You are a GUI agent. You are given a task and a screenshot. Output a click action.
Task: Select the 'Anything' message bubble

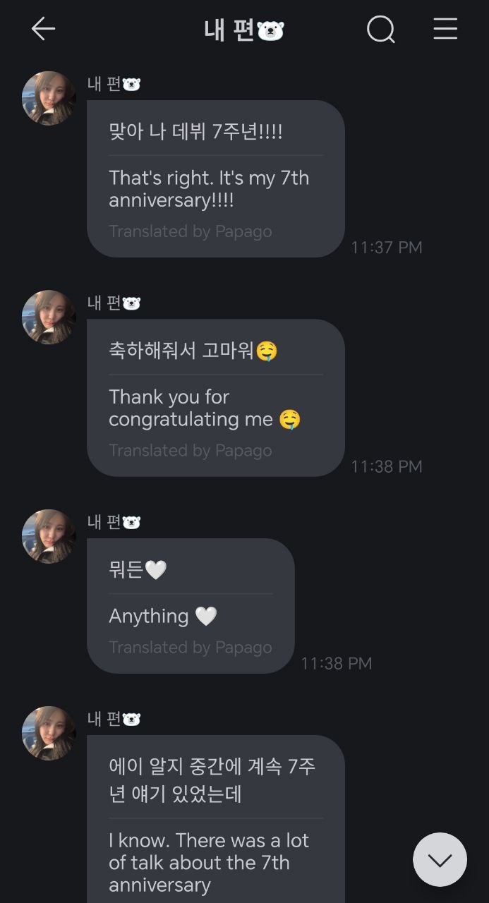(191, 605)
